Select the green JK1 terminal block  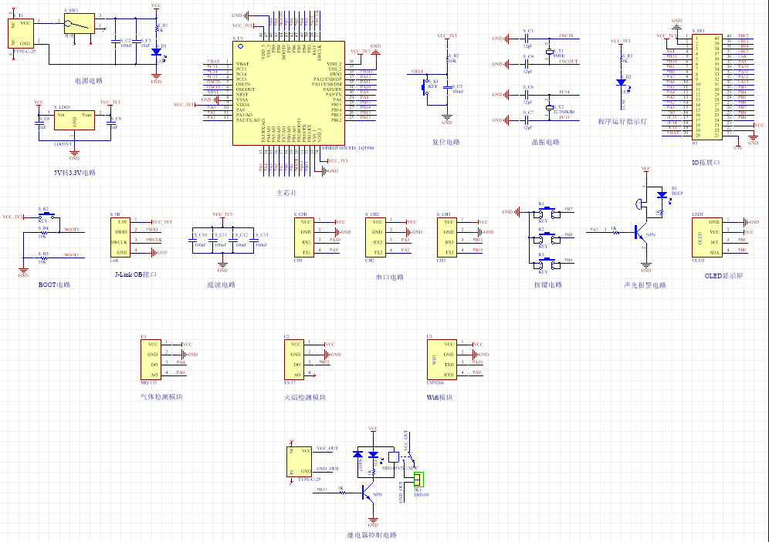(418, 480)
